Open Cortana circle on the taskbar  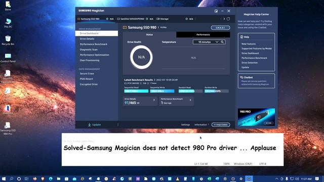coord(19,178)
